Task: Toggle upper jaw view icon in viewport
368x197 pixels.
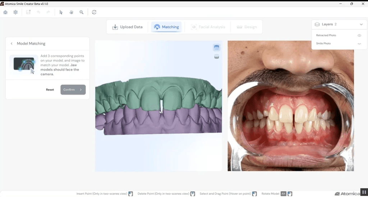Action: (x=216, y=47)
